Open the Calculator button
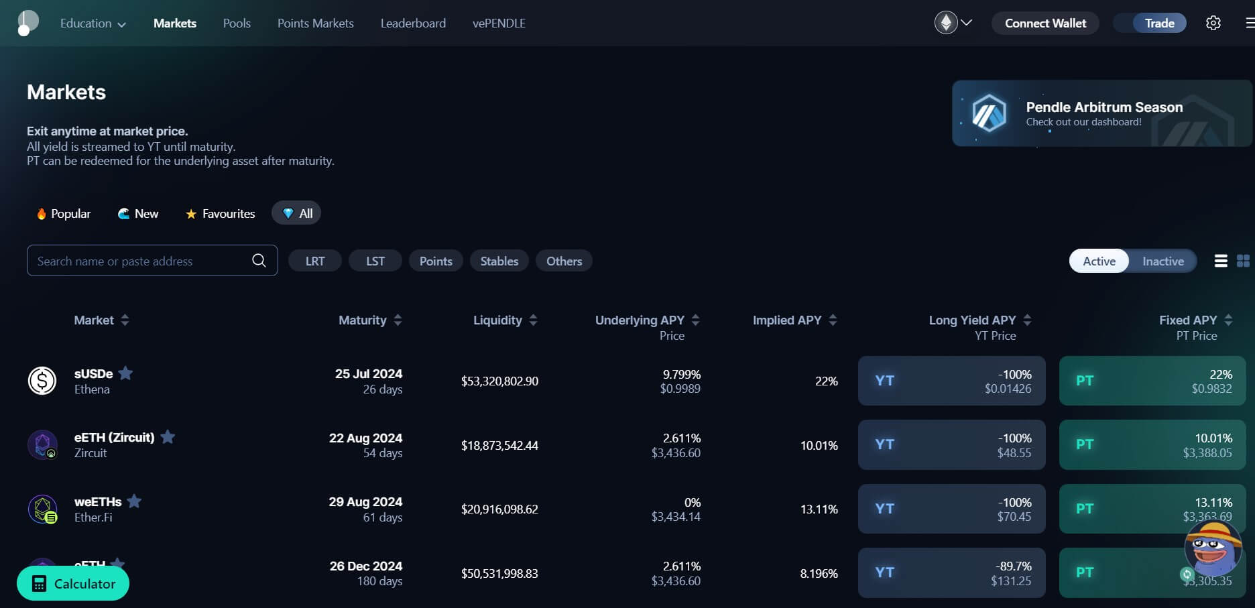This screenshot has height=608, width=1255. point(73,583)
